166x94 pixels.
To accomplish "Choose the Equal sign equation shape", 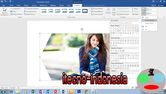I will pyautogui.click(x=121, y=51).
